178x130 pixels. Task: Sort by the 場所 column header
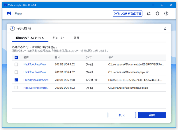tap(111, 57)
